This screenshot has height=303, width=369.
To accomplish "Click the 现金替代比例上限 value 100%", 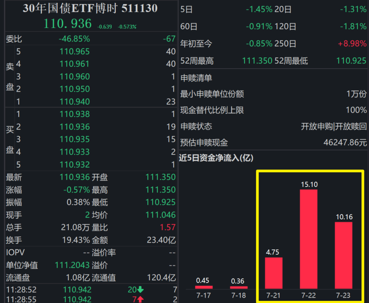I will pos(356,110).
